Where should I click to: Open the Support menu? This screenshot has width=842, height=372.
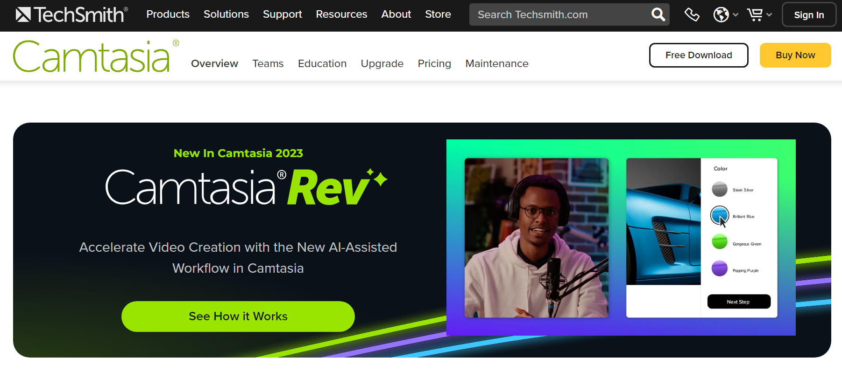pos(282,14)
